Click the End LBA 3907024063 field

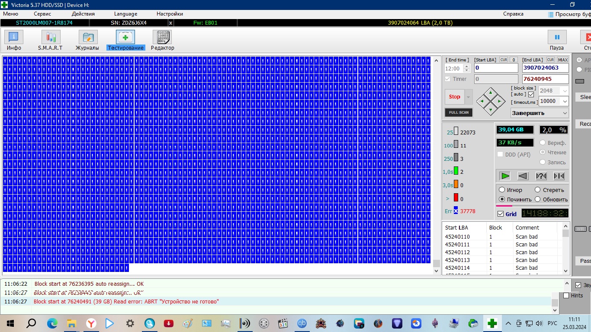click(x=545, y=68)
